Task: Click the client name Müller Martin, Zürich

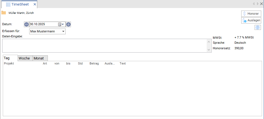Action: (21, 13)
